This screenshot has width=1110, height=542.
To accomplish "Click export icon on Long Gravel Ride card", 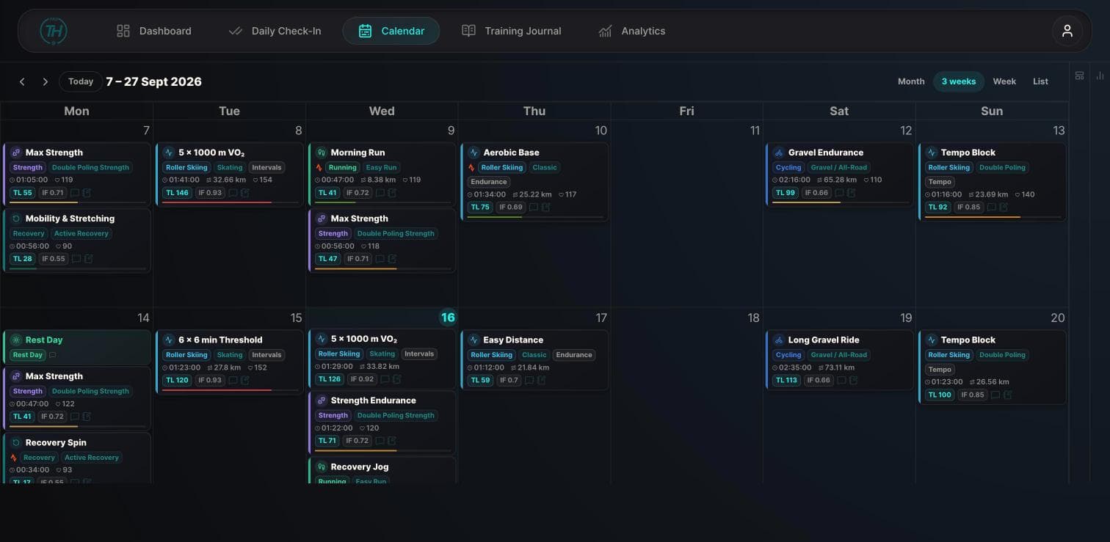I will click(x=854, y=380).
